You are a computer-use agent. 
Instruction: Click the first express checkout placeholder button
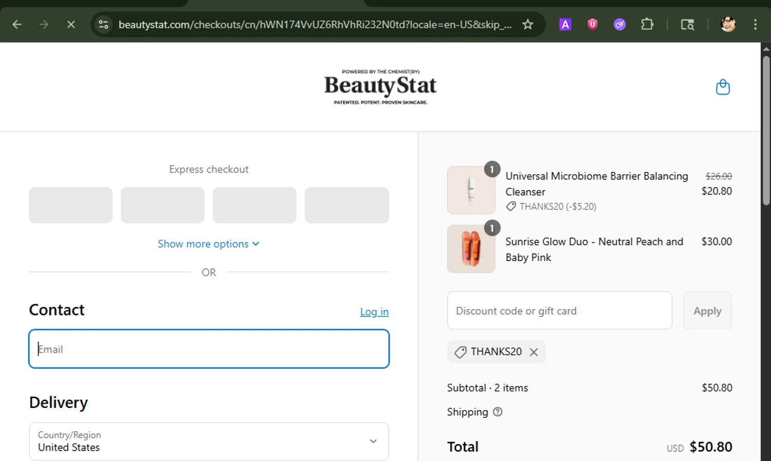[70, 205]
